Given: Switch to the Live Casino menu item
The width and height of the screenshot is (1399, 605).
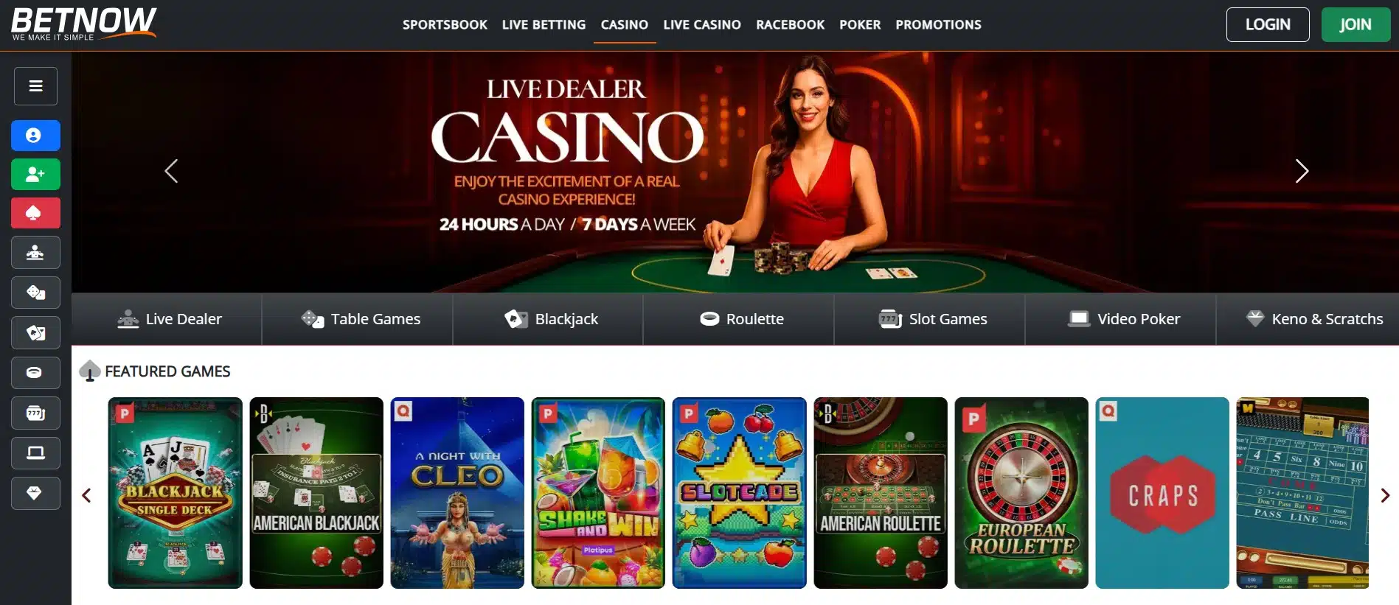Looking at the screenshot, I should click(702, 25).
